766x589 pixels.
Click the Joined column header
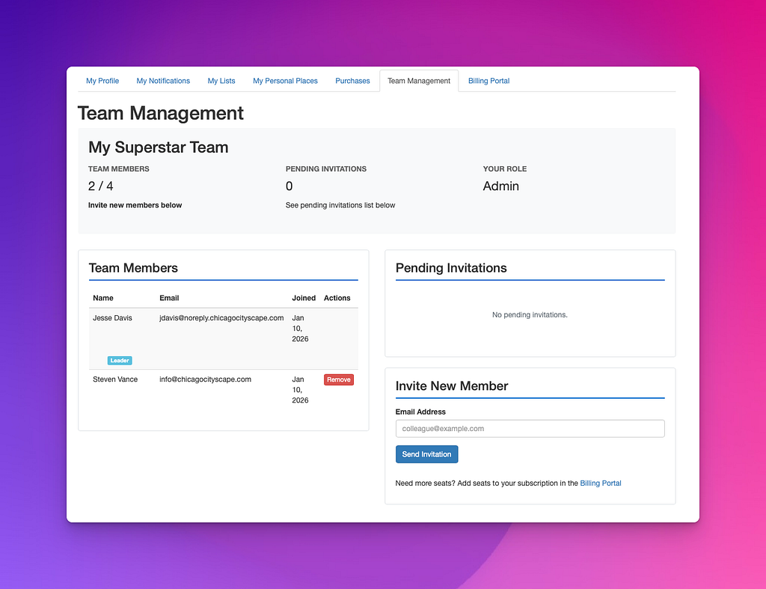[304, 298]
